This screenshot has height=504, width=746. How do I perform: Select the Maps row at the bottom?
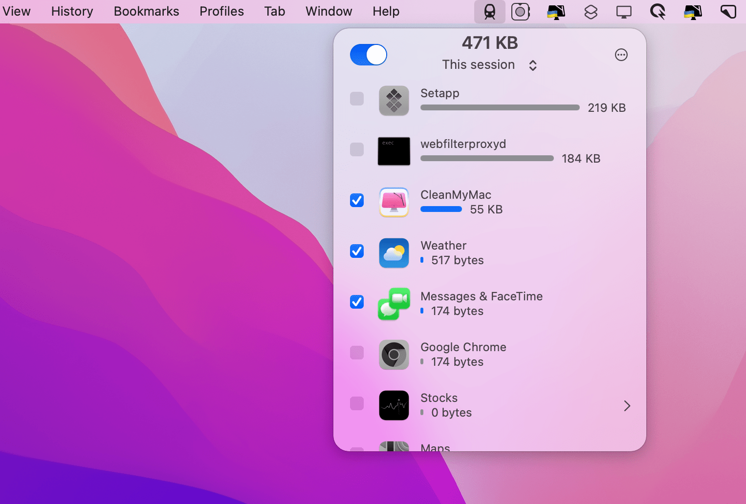(x=435, y=446)
